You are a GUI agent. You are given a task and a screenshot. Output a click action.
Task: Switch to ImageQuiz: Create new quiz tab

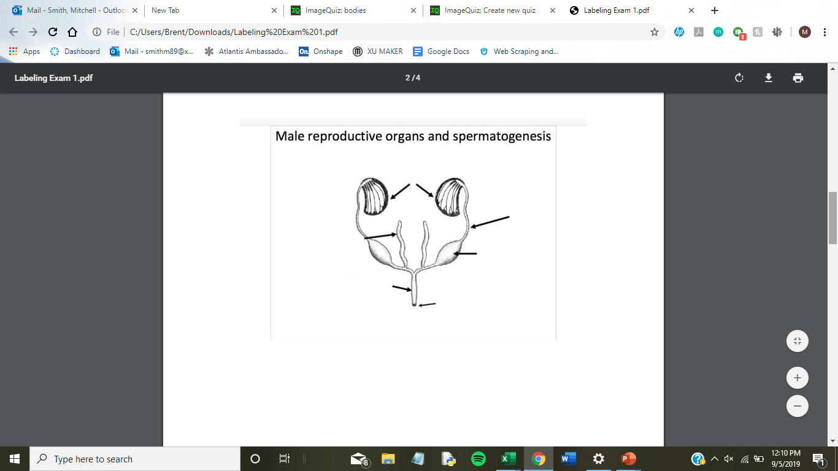[491, 10]
